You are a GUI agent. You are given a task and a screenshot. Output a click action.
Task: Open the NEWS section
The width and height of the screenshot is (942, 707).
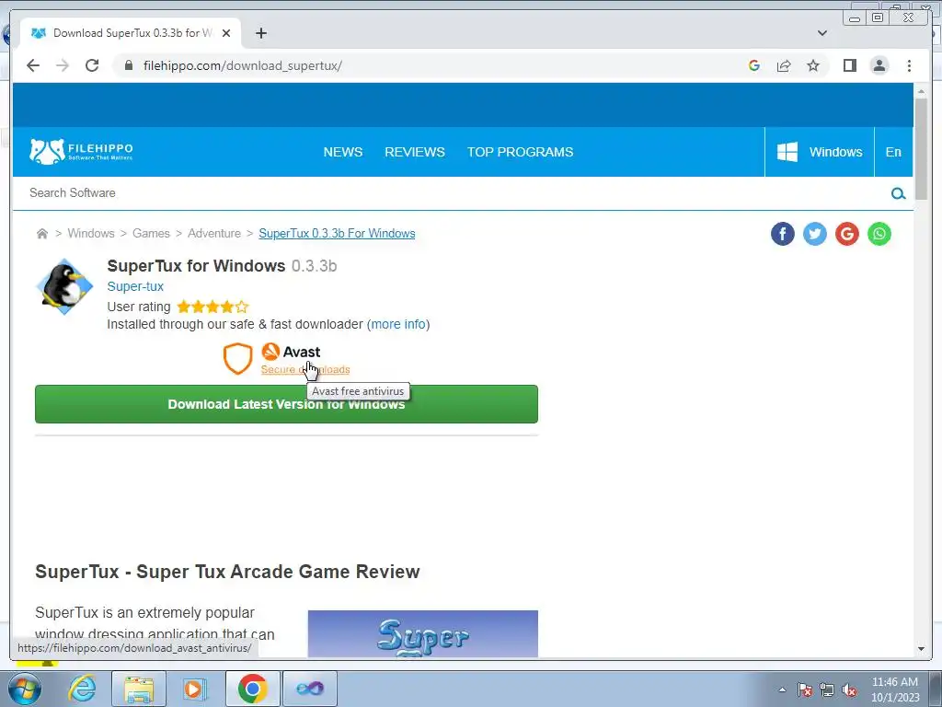click(342, 152)
